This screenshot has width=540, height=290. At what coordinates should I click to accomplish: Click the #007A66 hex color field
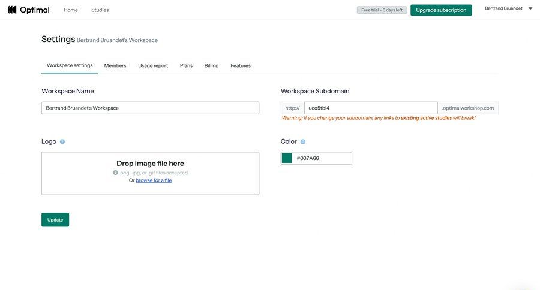[x=322, y=158]
